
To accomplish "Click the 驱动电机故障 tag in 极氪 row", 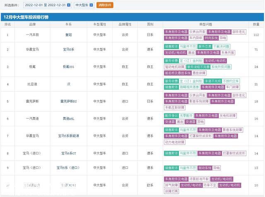I will (175, 67).
